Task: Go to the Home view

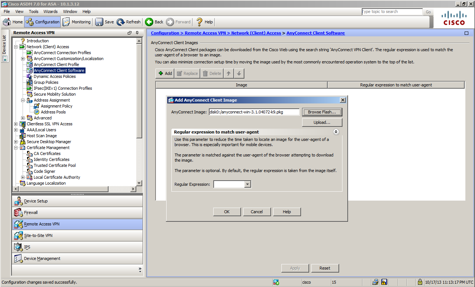Action: [x=13, y=22]
